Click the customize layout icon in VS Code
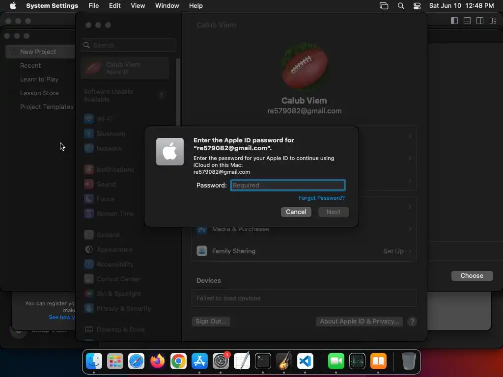The width and height of the screenshot is (503, 377). coord(493,21)
